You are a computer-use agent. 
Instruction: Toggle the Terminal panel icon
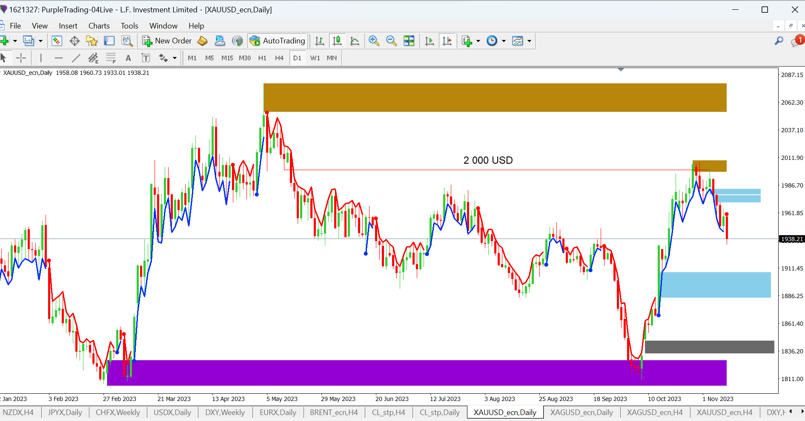point(109,41)
